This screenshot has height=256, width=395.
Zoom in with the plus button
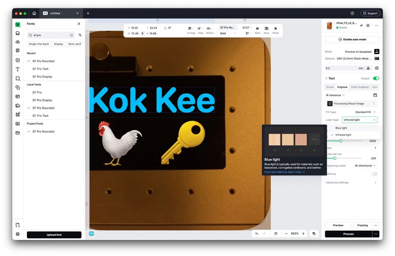pos(303,234)
